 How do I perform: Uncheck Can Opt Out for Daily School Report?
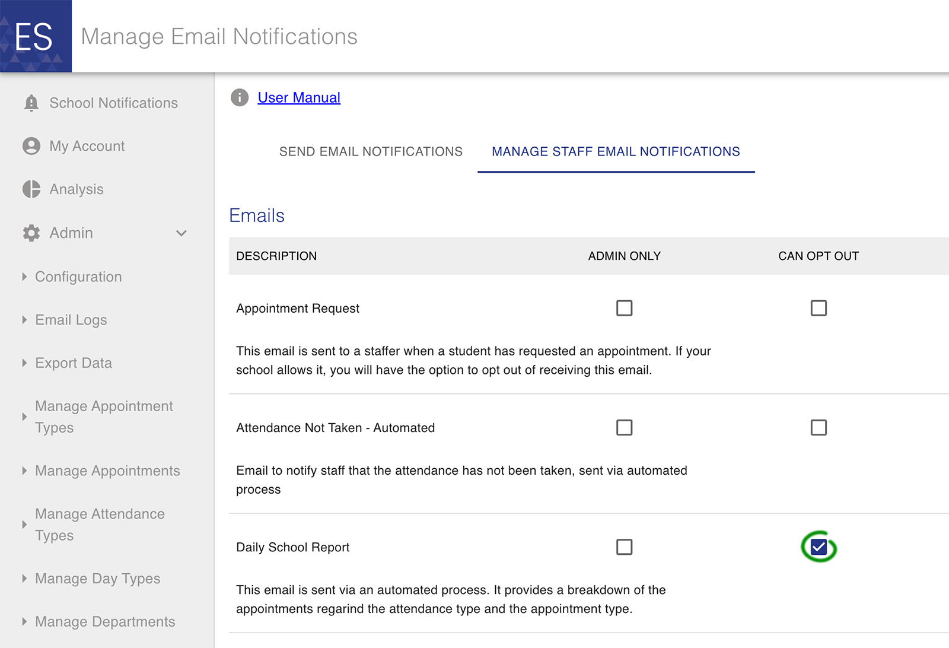point(819,547)
